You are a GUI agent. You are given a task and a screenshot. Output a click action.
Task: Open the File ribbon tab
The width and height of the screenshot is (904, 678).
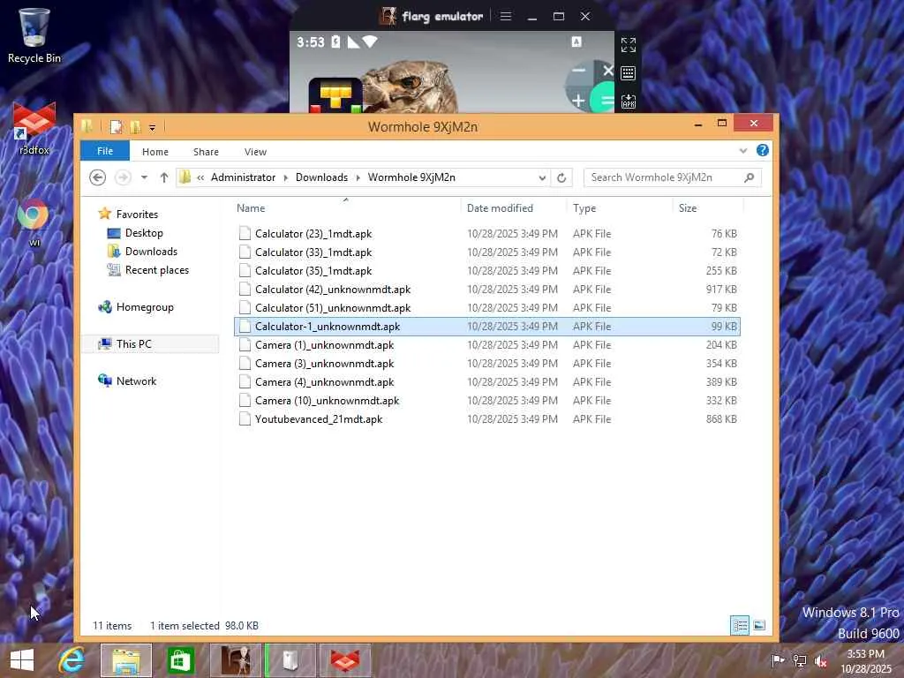(x=105, y=151)
